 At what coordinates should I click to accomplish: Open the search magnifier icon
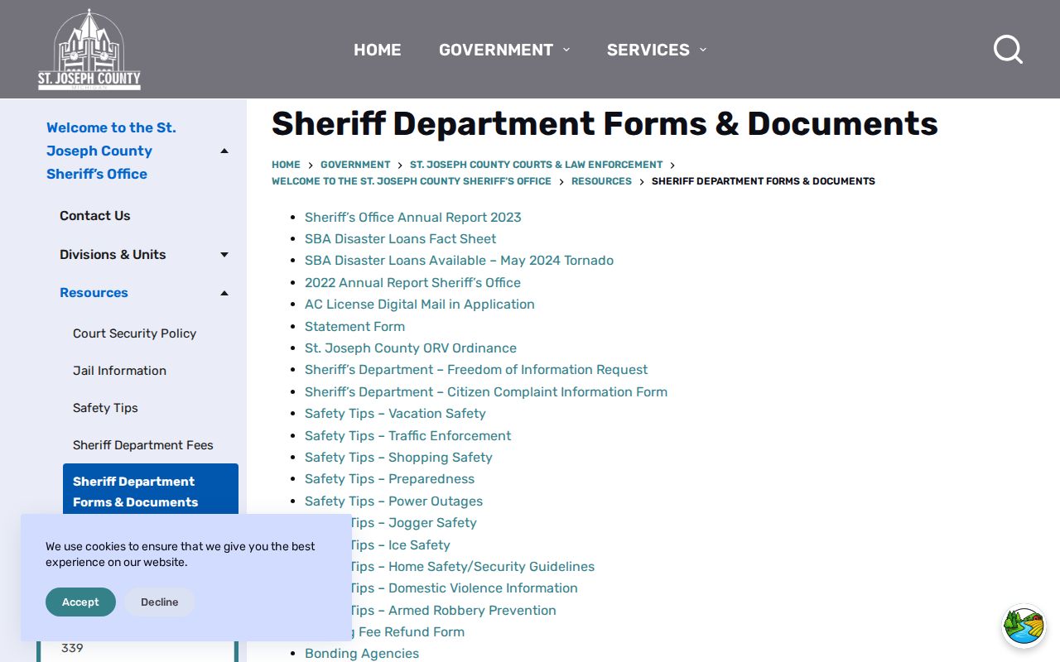1008,50
